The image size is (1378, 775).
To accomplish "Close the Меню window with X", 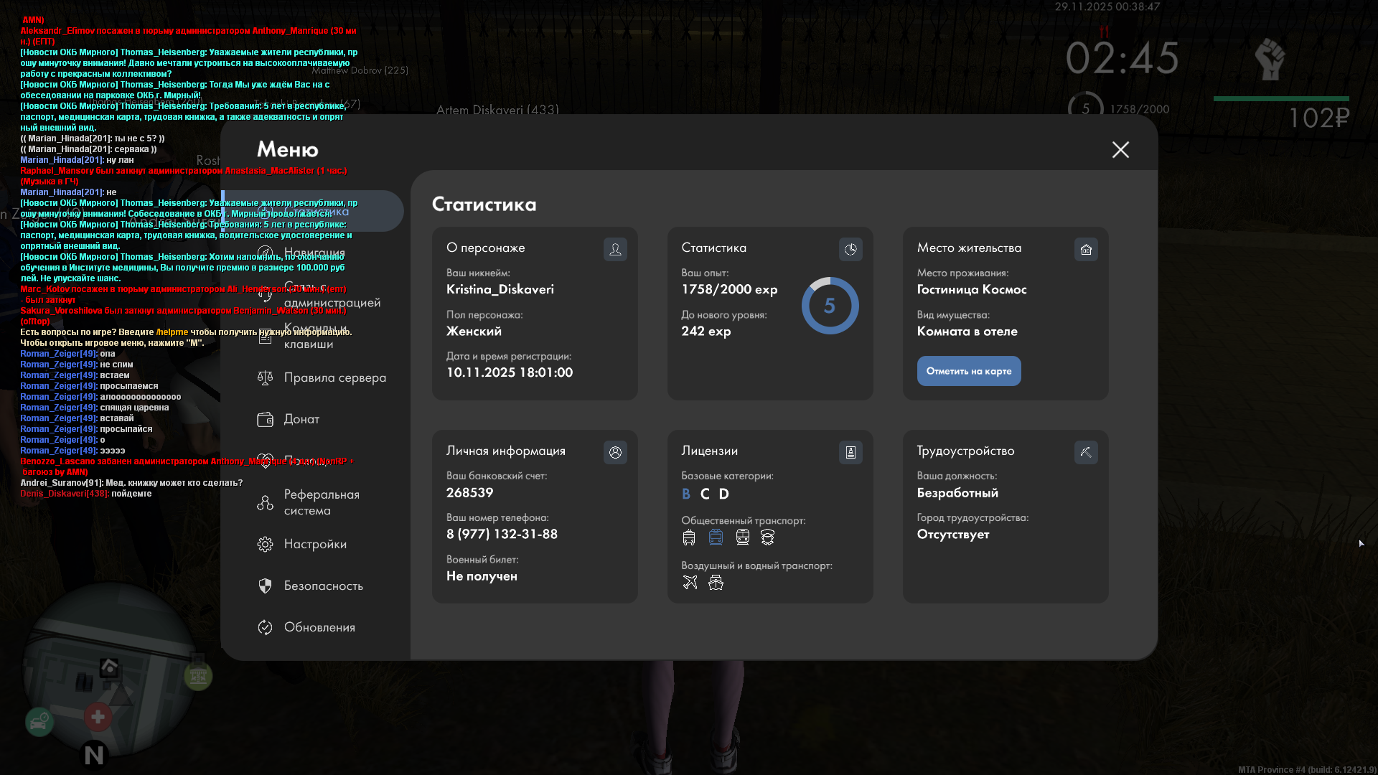I will point(1120,149).
